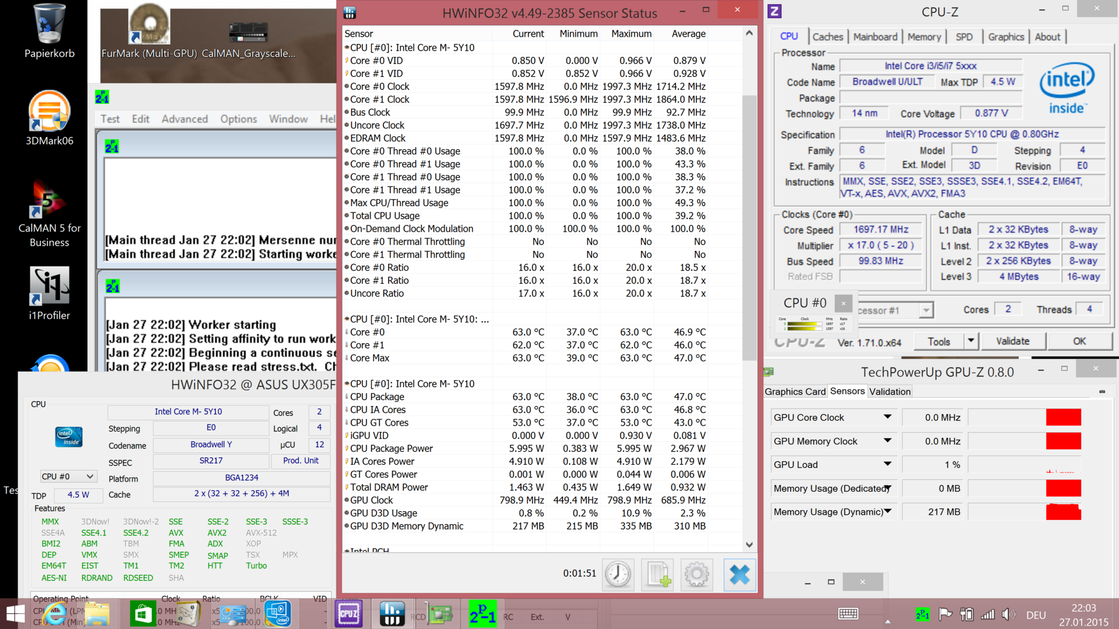Open GPU-Z Validation tab
Image resolution: width=1119 pixels, height=629 pixels.
pyautogui.click(x=889, y=391)
